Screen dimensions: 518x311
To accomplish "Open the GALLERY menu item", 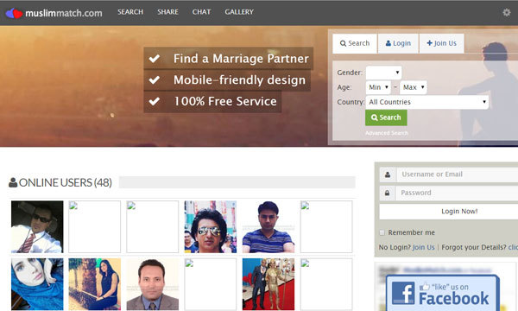I will tap(239, 12).
